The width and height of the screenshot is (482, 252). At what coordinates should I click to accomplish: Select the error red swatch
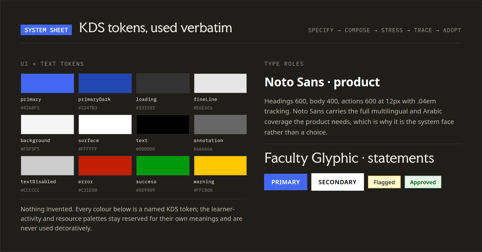click(x=105, y=166)
